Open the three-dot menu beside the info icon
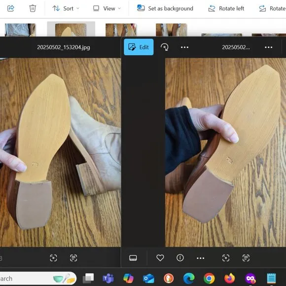The width and height of the screenshot is (286, 286). click(x=201, y=258)
